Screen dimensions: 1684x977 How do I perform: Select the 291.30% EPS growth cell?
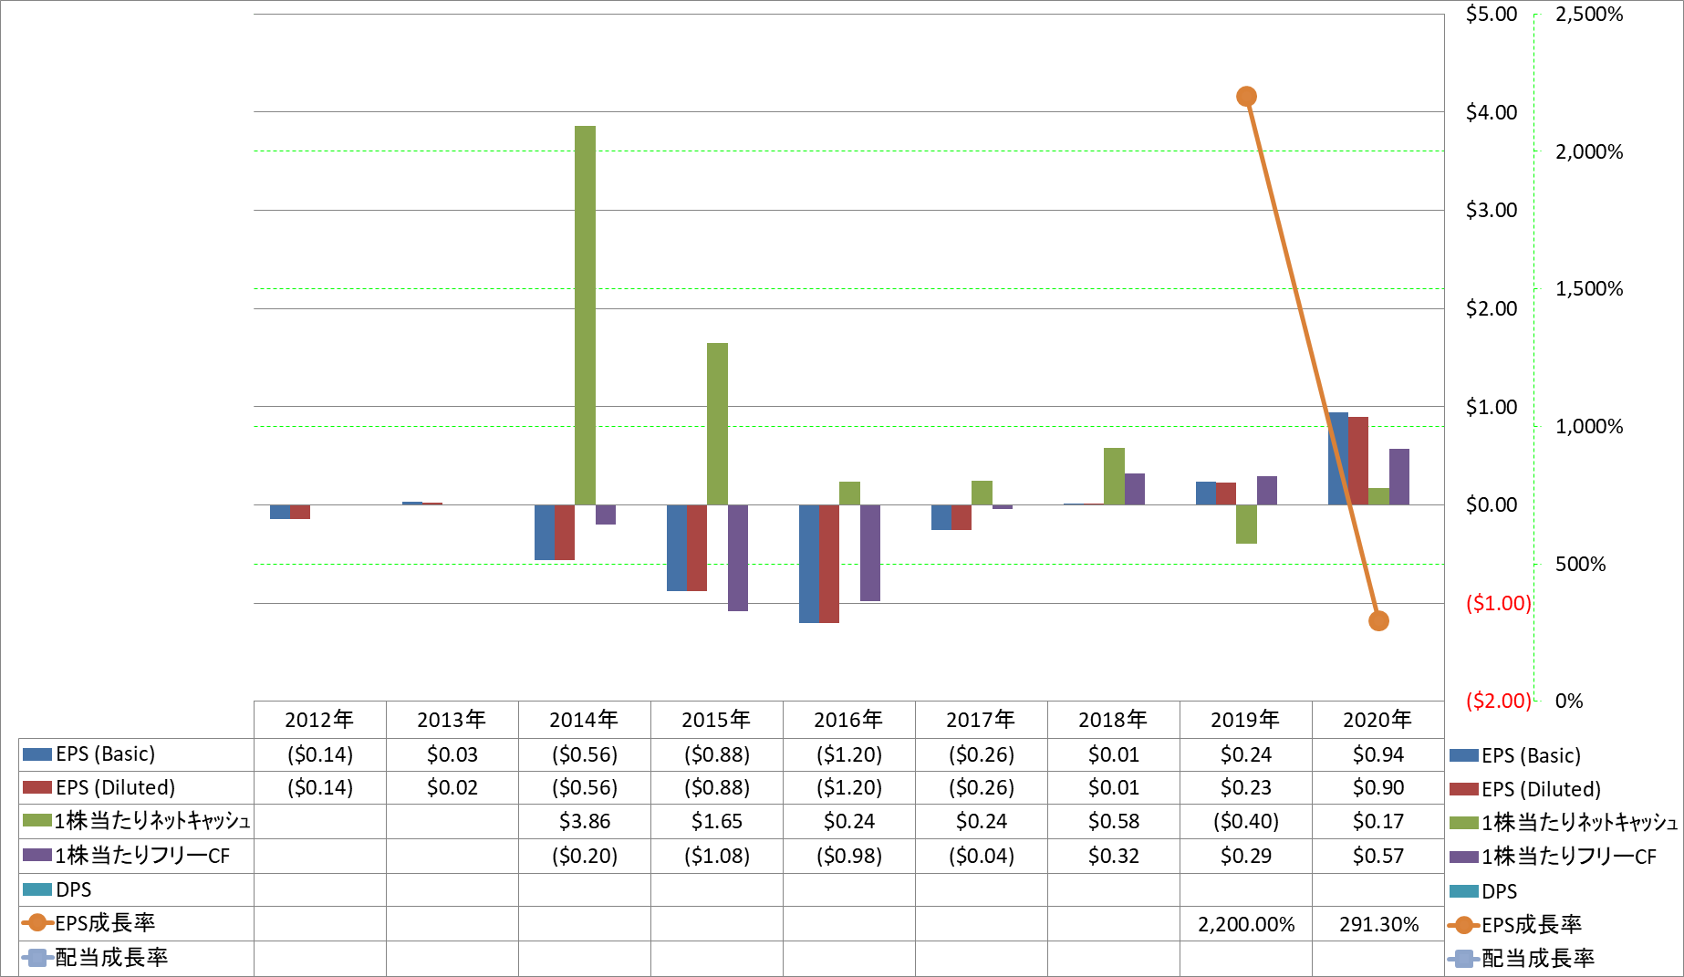point(1378,925)
